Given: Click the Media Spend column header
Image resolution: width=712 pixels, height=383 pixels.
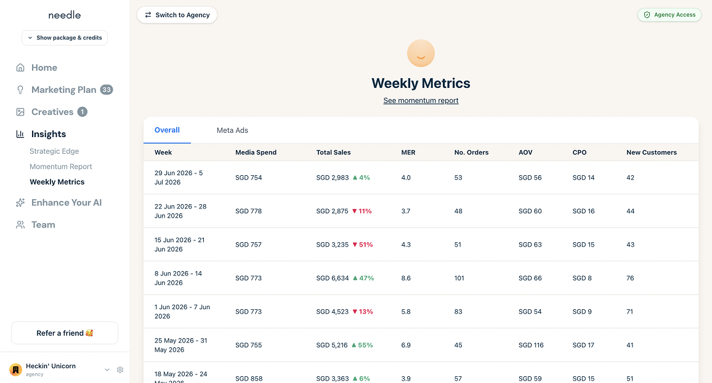Looking at the screenshot, I should tap(256, 152).
